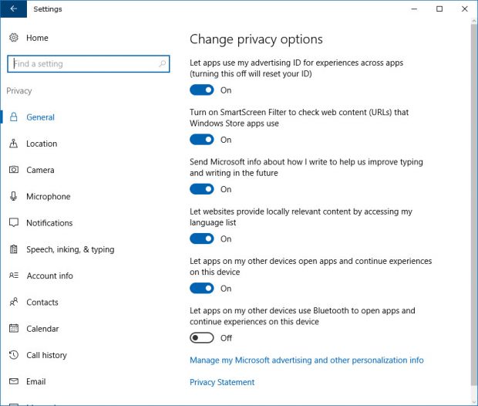
Task: Open Microphone privacy settings
Action: (48, 197)
